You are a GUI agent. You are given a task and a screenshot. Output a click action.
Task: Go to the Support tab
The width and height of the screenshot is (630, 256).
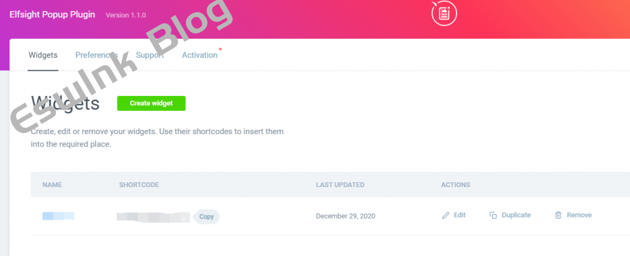(x=150, y=55)
